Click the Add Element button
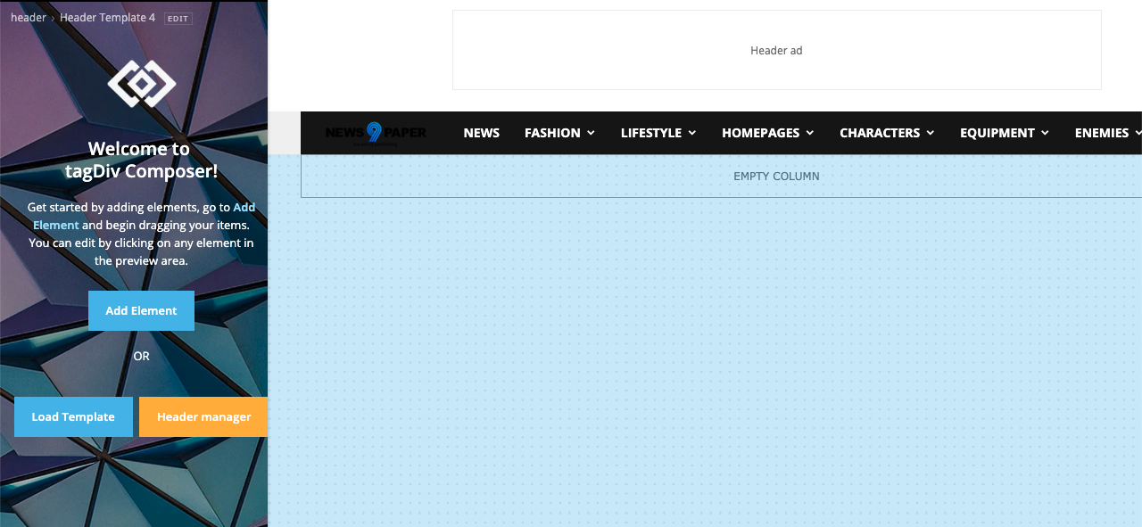Image resolution: width=1142 pixels, height=527 pixels. click(141, 310)
